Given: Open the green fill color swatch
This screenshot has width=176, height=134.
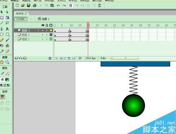Looking at the screenshot, I should tap(7, 80).
